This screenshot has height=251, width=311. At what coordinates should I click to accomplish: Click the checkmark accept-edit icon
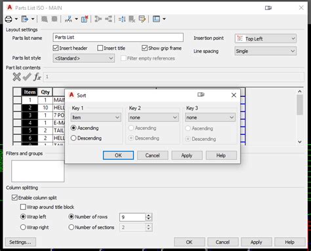[x=27, y=77]
